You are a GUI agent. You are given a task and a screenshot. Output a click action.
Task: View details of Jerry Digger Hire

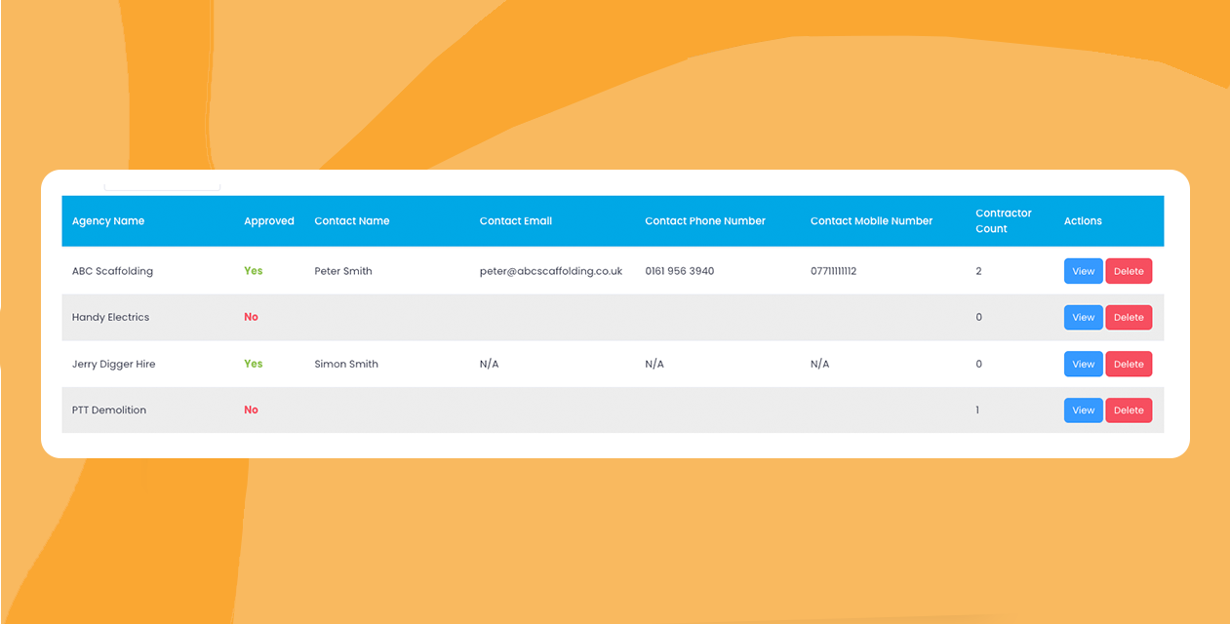(x=1083, y=364)
